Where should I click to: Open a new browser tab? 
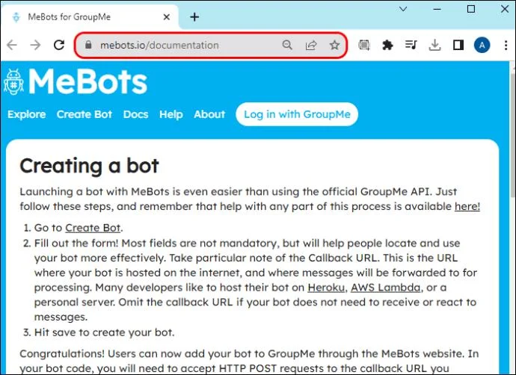pyautogui.click(x=194, y=16)
